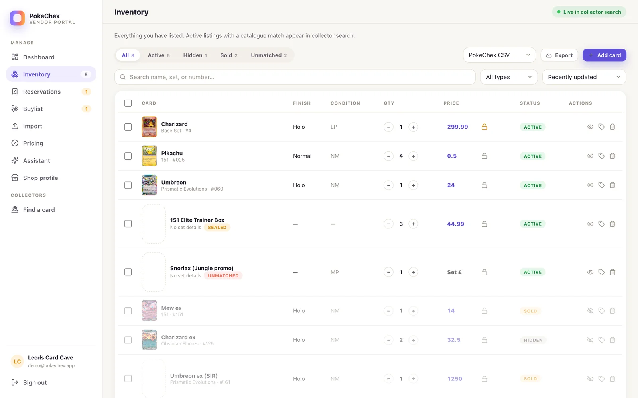Hide the Charizard Base Set listing

(x=590, y=127)
